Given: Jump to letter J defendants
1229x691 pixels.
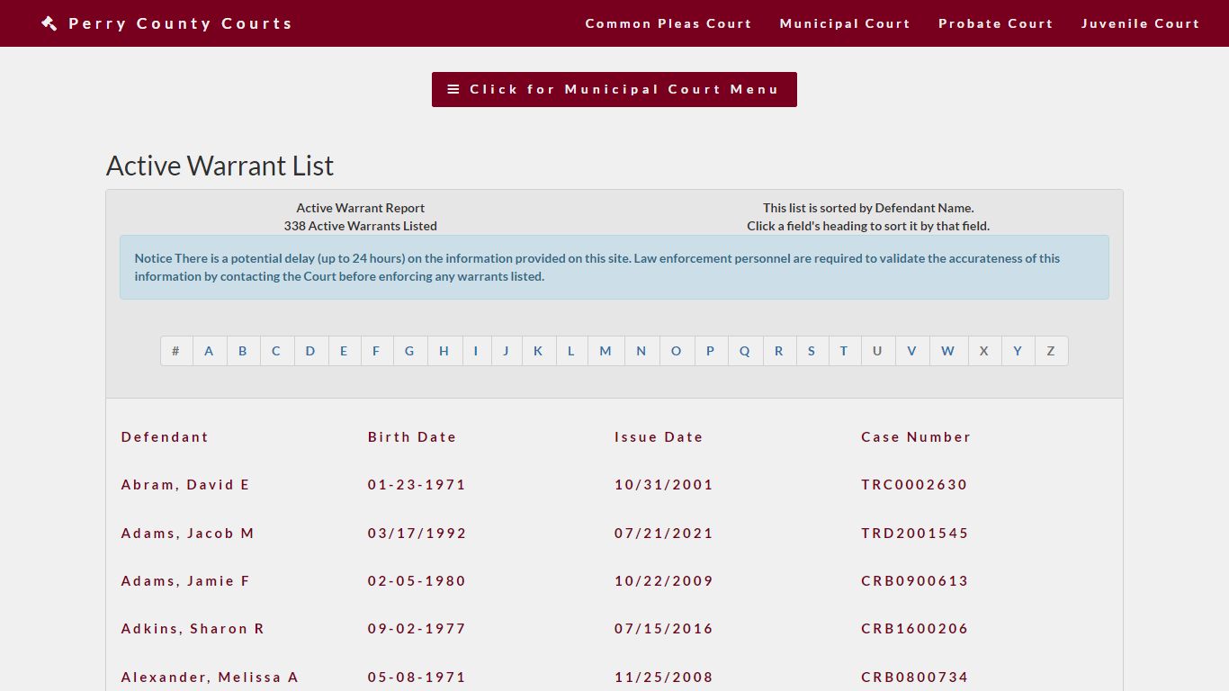Looking at the screenshot, I should [506, 351].
